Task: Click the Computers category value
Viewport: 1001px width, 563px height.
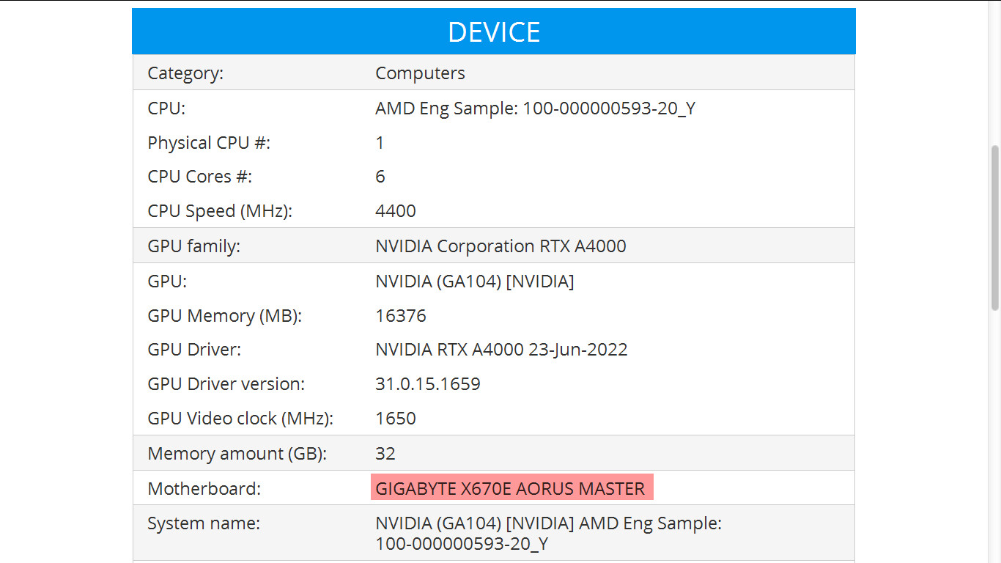Action: point(420,73)
